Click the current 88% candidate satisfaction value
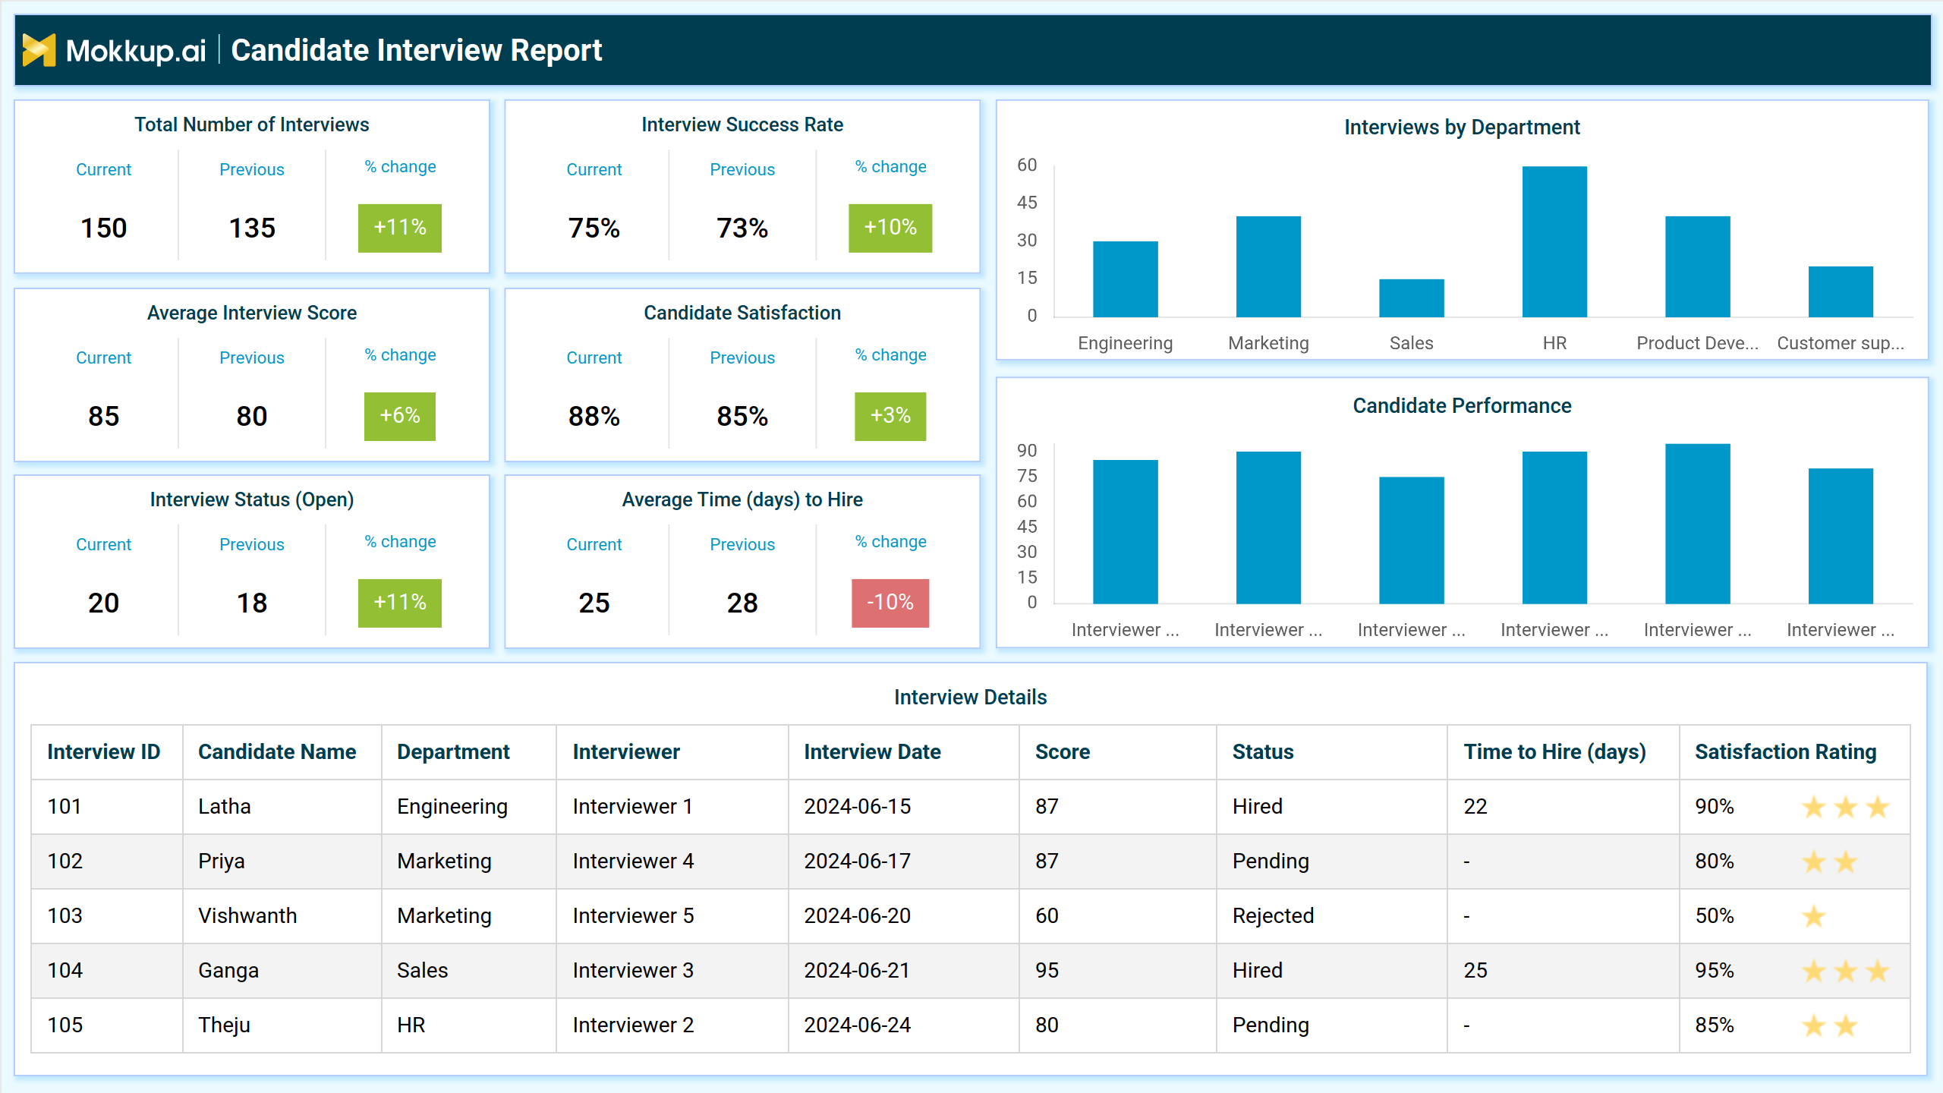This screenshot has width=1943, height=1093. (594, 416)
